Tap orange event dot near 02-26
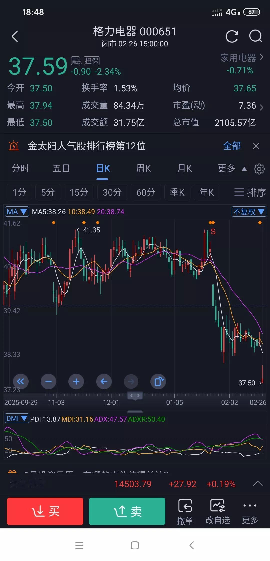This screenshot has width=270, height=561. pyautogui.click(x=260, y=223)
